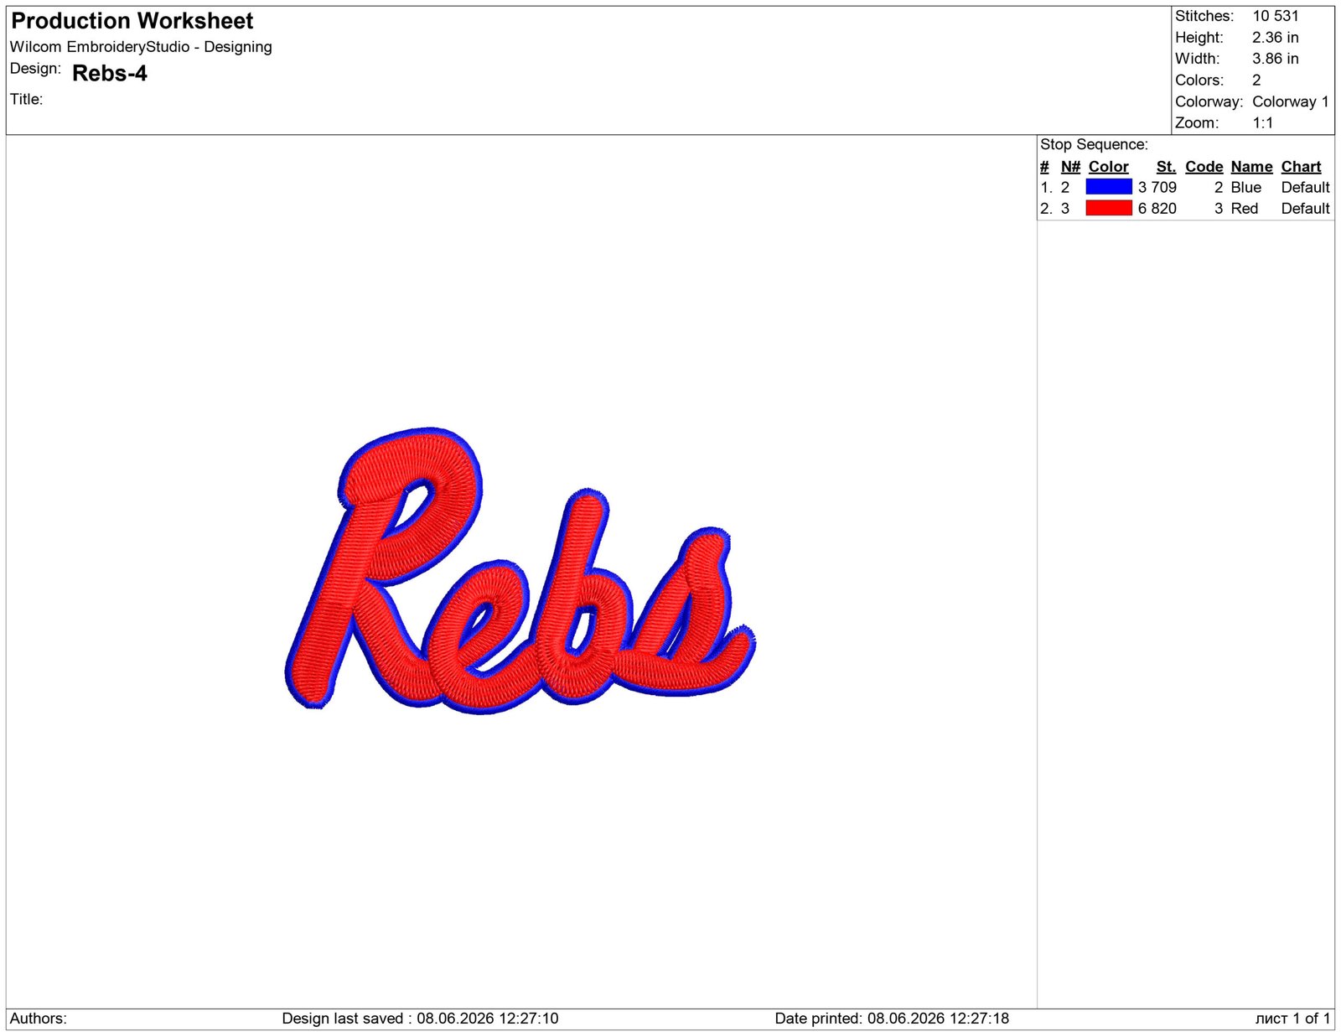The width and height of the screenshot is (1341, 1032).
Task: Click the 'St.' column header
Action: pos(1166,167)
